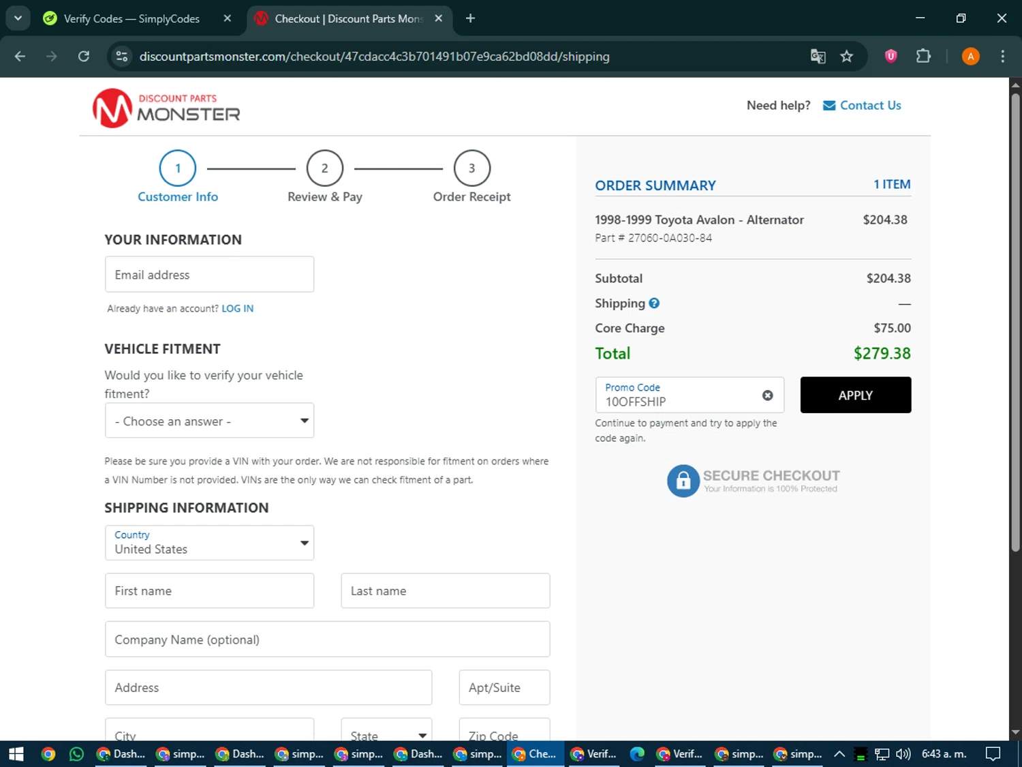Image resolution: width=1022 pixels, height=767 pixels.
Task: Open the pinned Chrome icon on the taskbar
Action: [x=48, y=754]
